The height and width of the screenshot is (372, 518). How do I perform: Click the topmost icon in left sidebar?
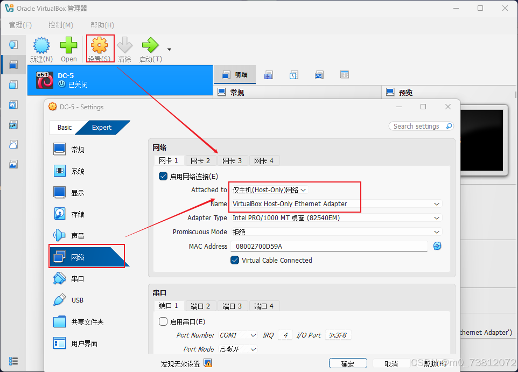(13, 45)
